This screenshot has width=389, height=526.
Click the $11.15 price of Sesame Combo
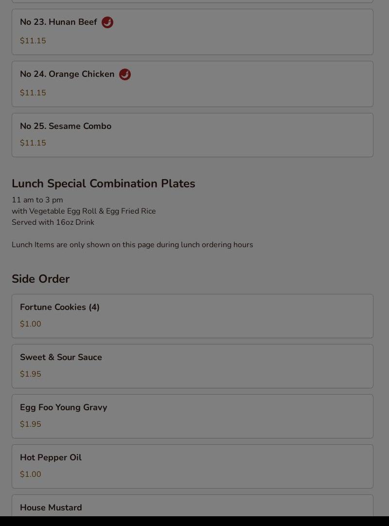pos(33,143)
